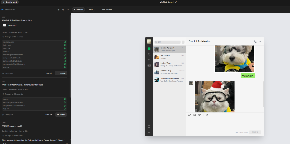Click the image upload icon in chat toolbar
This screenshot has height=144, width=290.
point(195,115)
